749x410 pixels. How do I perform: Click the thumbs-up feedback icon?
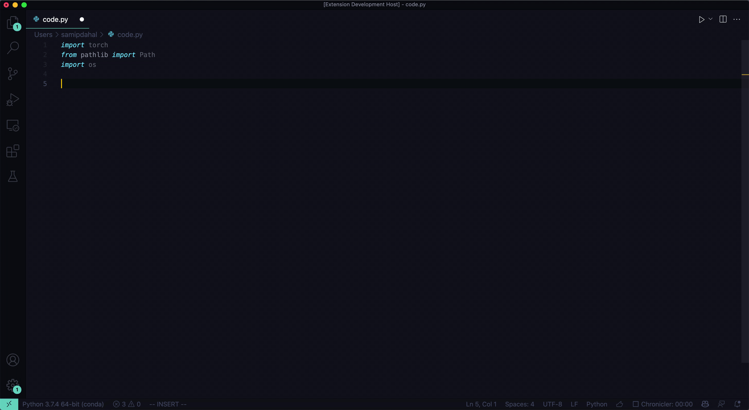(620, 404)
